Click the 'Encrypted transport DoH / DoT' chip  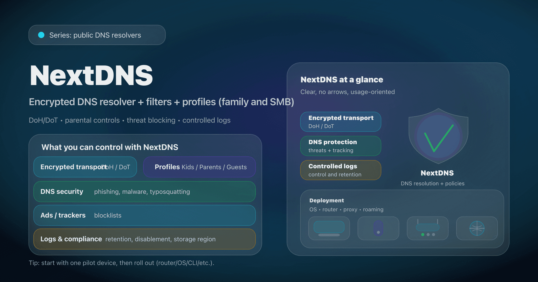pos(85,167)
